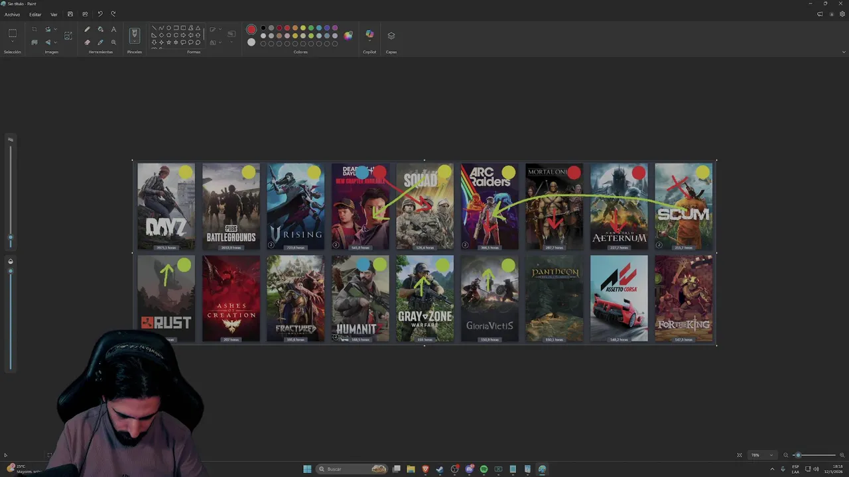Viewport: 849px width, 477px height.
Task: Open the Copilot button
Action: point(369,34)
